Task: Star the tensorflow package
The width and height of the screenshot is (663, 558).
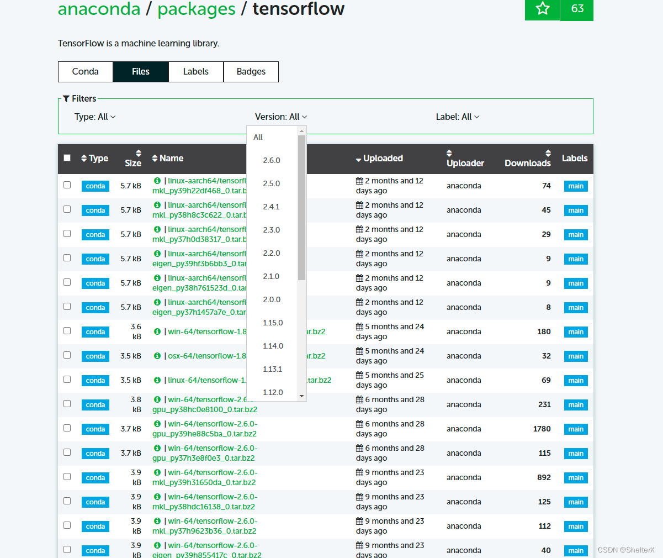Action: [542, 9]
